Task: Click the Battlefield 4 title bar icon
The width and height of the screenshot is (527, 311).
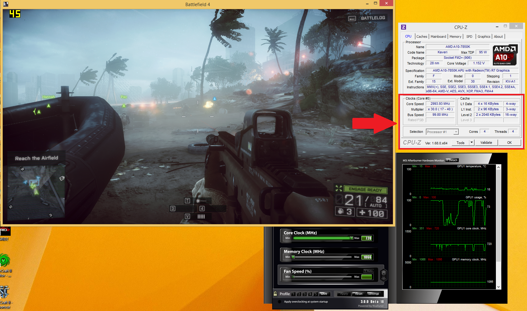Action: 6,4
